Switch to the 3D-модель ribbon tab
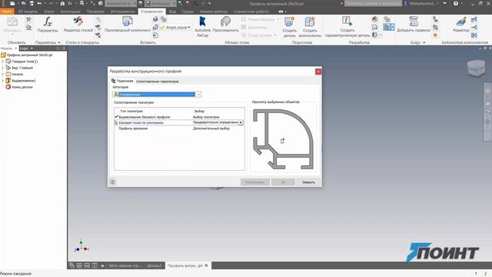This screenshot has height=277, width=492. (x=28, y=12)
